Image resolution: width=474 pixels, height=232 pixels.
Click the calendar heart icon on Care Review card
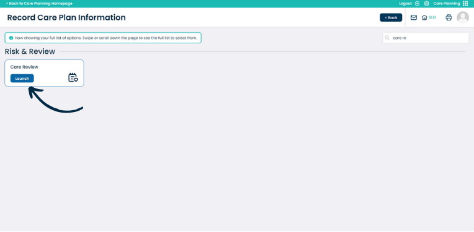click(x=73, y=77)
